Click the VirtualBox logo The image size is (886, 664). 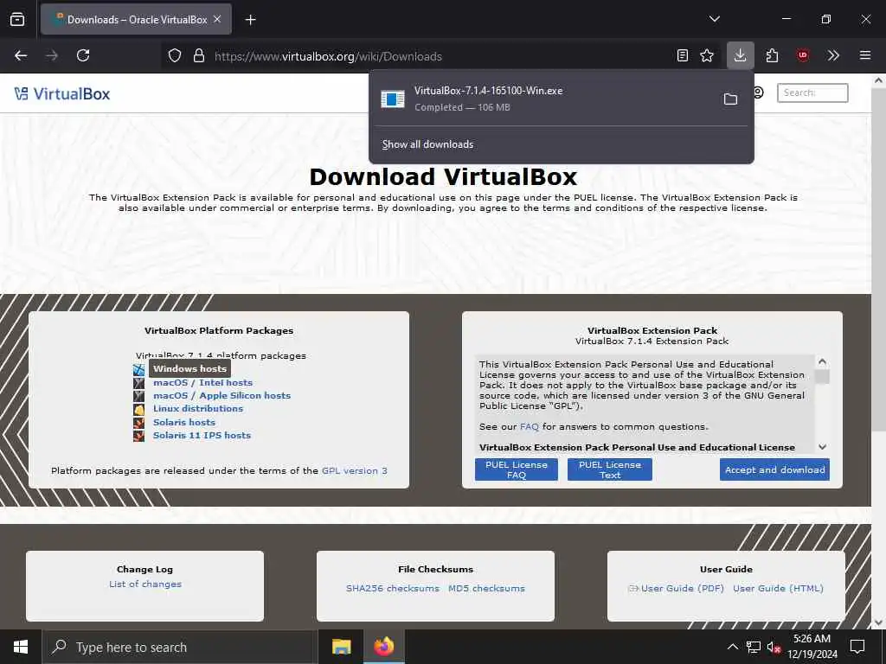62,93
